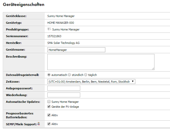Click the Seriennummer label

point(17,36)
